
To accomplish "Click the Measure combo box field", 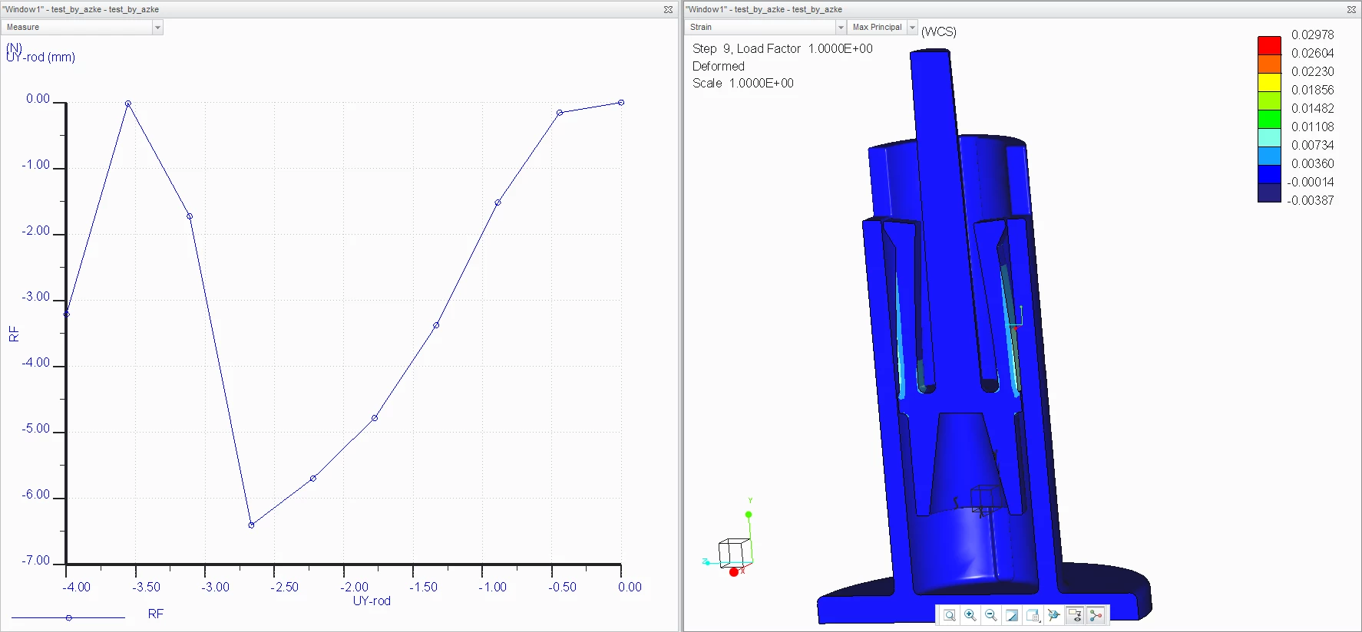I will coord(82,28).
